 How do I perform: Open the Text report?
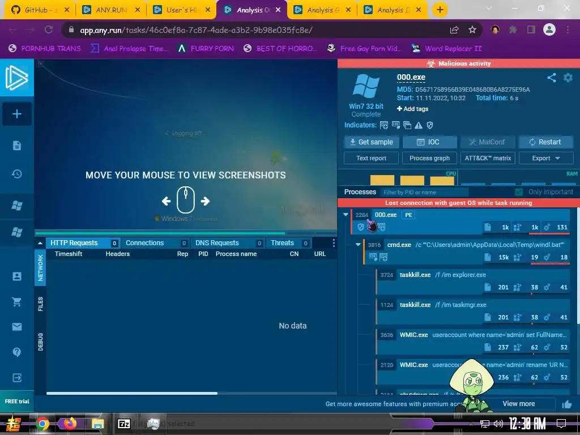[371, 158]
